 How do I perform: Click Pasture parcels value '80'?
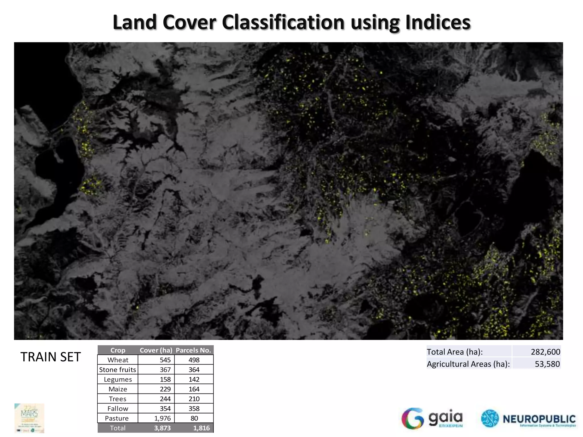tap(194, 418)
